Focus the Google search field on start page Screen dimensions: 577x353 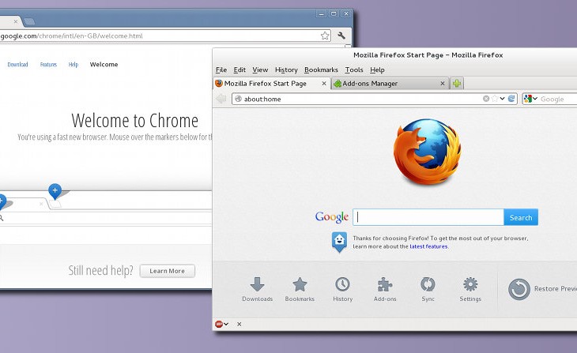pyautogui.click(x=428, y=217)
